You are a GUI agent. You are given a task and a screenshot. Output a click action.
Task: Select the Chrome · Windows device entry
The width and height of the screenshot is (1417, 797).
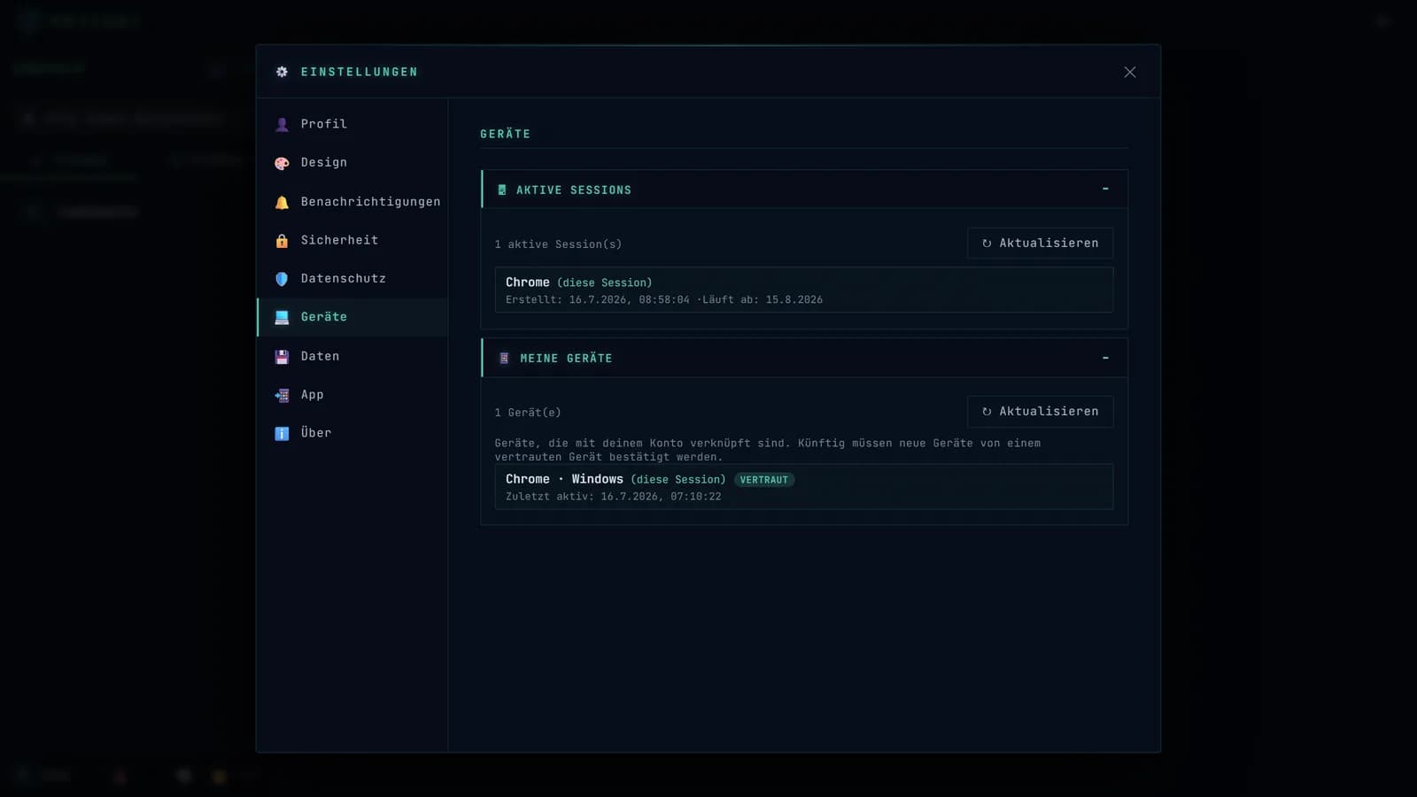[804, 486]
